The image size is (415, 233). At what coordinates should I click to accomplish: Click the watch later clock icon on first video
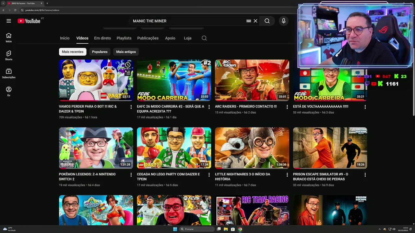tap(128, 65)
